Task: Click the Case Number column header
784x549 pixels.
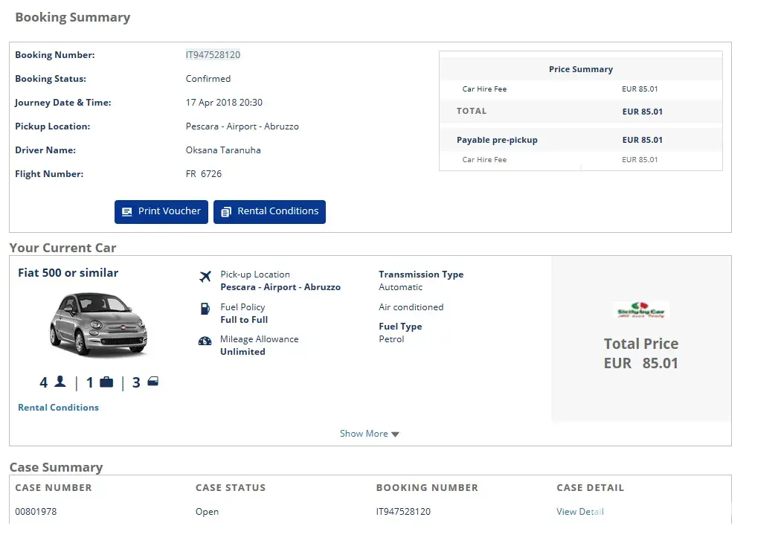Action: [54, 488]
